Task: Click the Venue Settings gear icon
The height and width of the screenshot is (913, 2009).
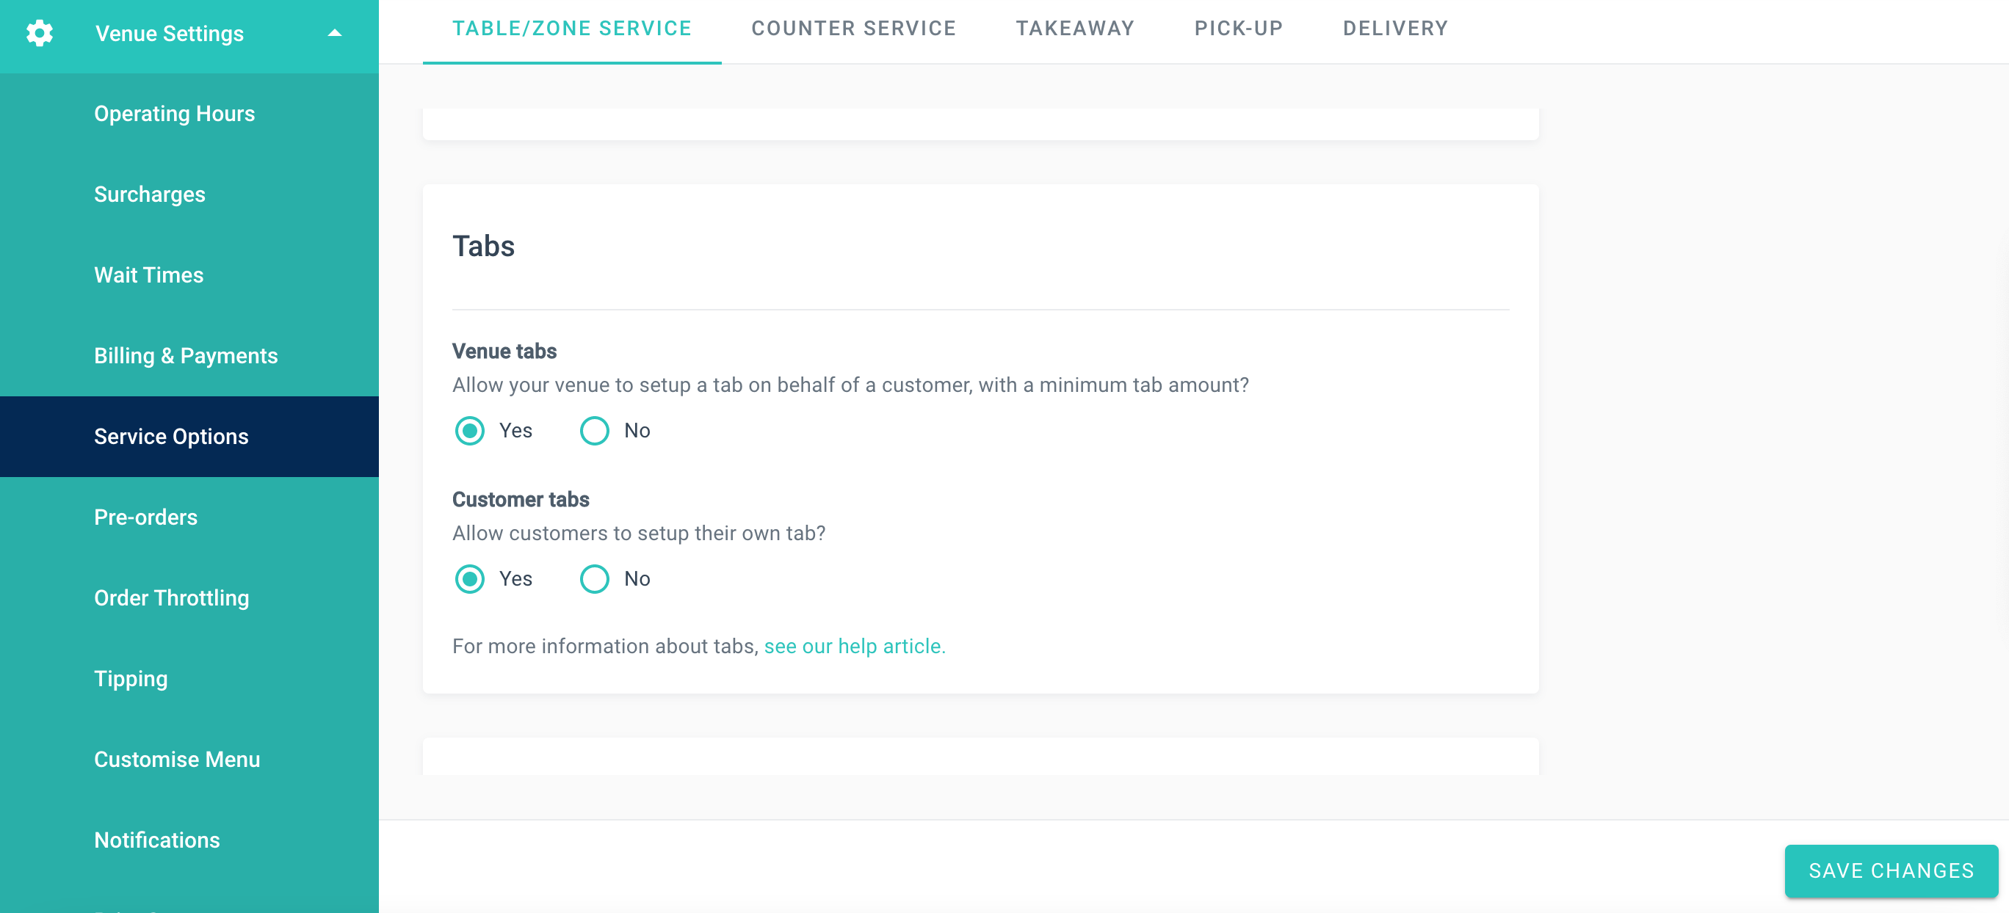Action: [x=39, y=34]
